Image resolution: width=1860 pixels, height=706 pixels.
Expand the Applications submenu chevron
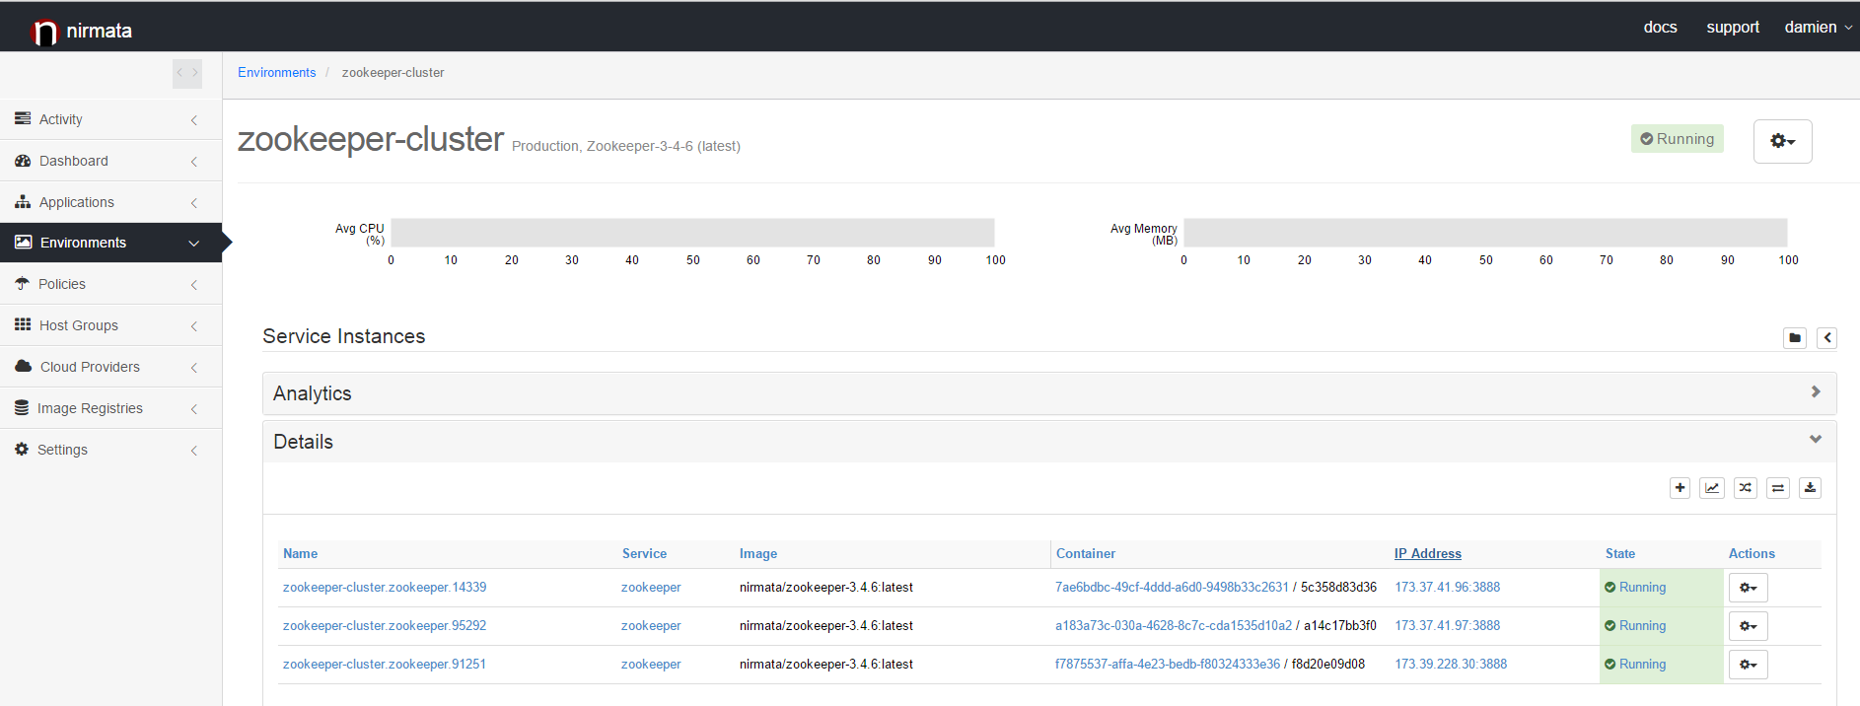[194, 203]
